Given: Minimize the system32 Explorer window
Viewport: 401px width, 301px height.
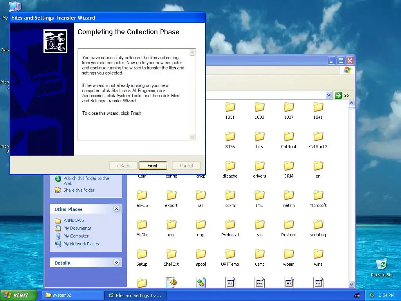Looking at the screenshot, I should pos(331,61).
